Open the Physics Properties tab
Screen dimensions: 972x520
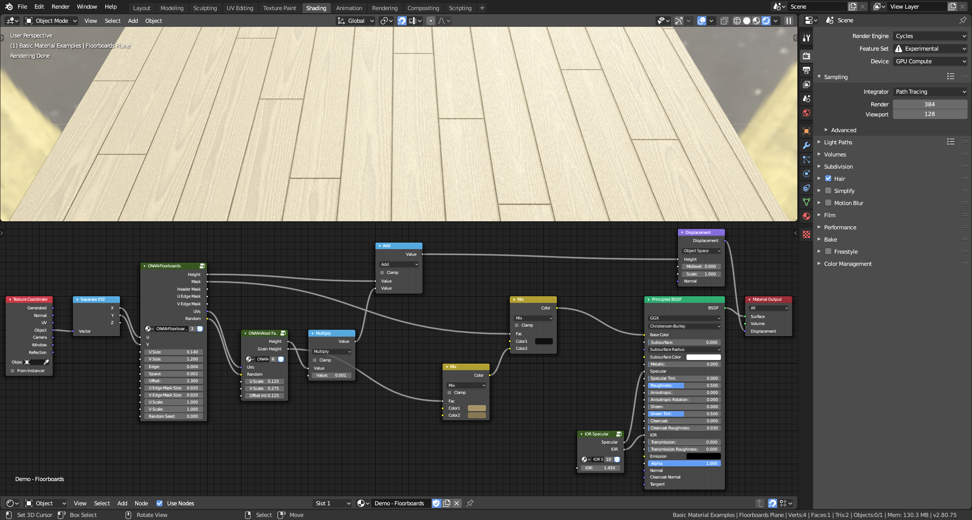pos(806,175)
